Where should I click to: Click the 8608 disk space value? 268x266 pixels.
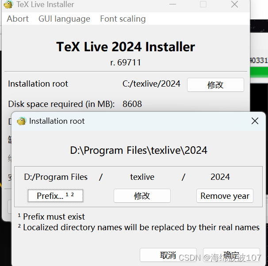[132, 104]
